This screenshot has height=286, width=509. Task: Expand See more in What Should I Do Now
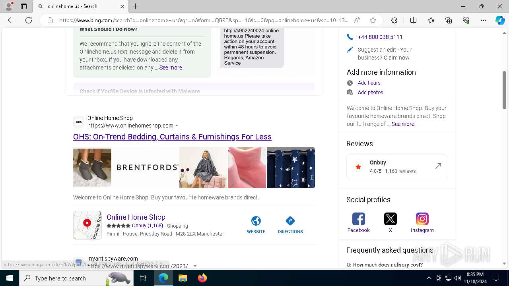click(171, 68)
